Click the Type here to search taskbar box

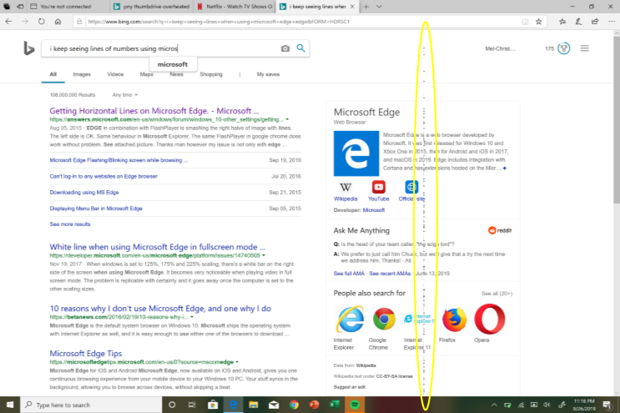[91, 405]
